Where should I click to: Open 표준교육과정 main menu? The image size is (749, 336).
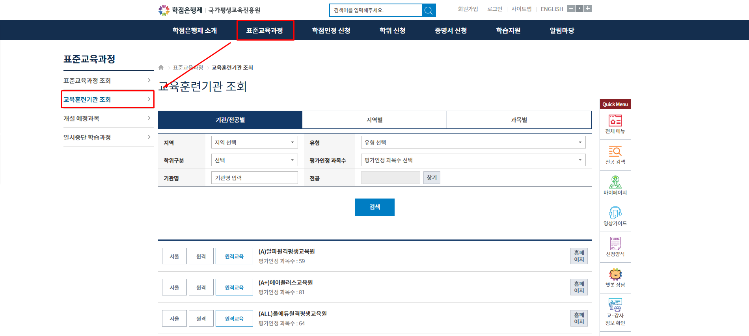point(265,30)
